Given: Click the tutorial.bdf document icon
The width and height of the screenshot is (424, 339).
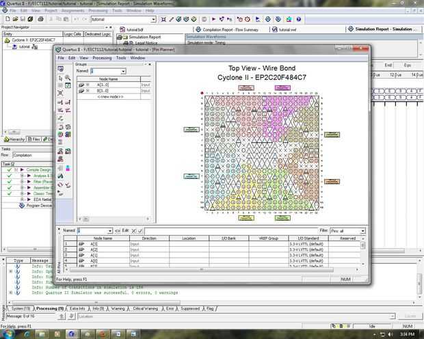Looking at the screenshot, I should 122,29.
